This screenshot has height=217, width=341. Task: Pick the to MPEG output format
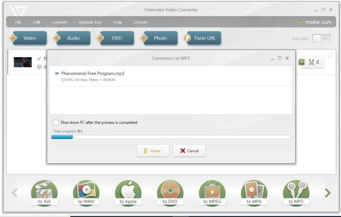(212, 192)
